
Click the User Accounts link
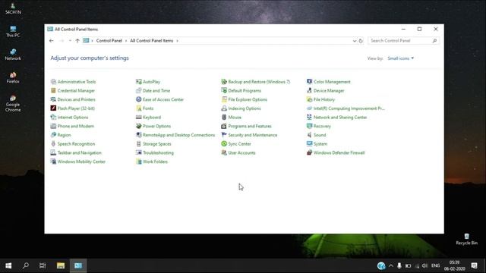241,153
